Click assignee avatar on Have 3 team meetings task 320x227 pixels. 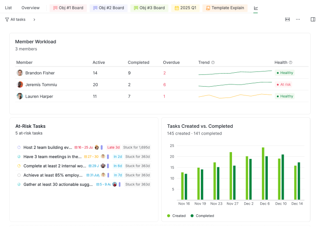[x=103, y=156]
